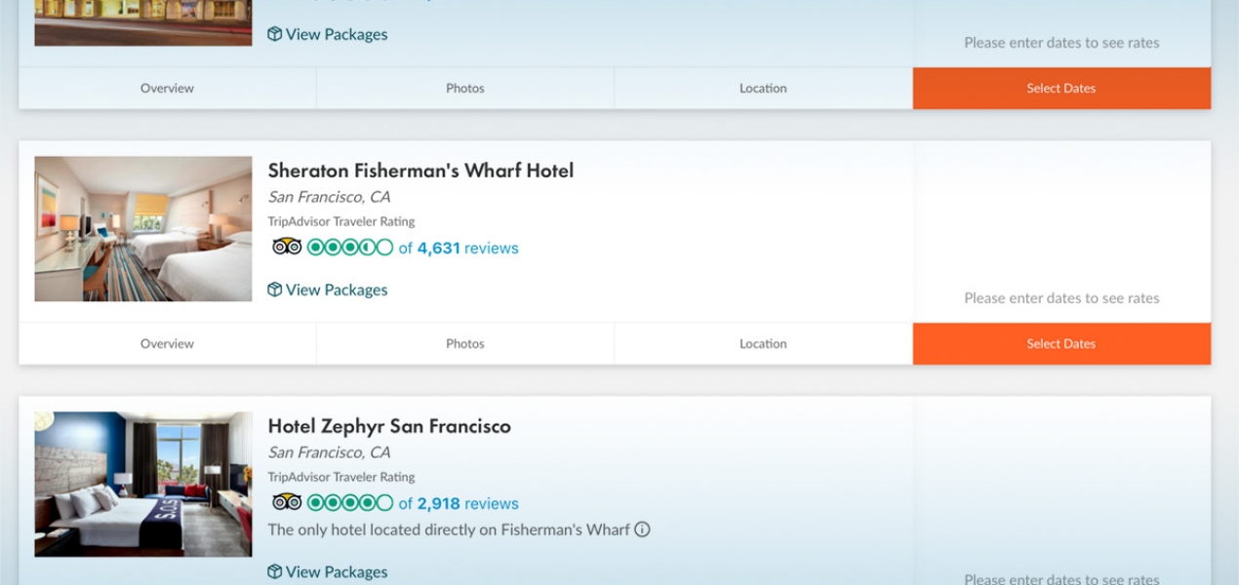Image resolution: width=1239 pixels, height=585 pixels.
Task: Click "San Francisco, CA" under Hotel Zephyr title
Action: click(329, 452)
